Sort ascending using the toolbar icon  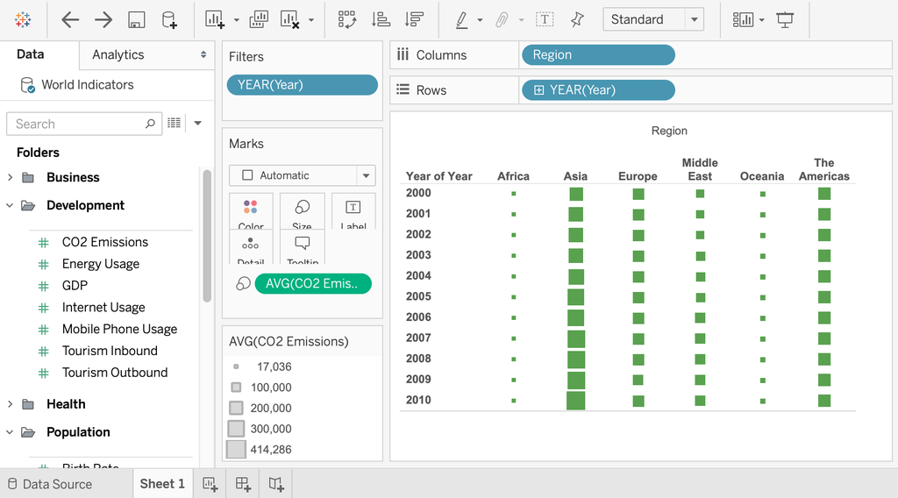click(381, 19)
